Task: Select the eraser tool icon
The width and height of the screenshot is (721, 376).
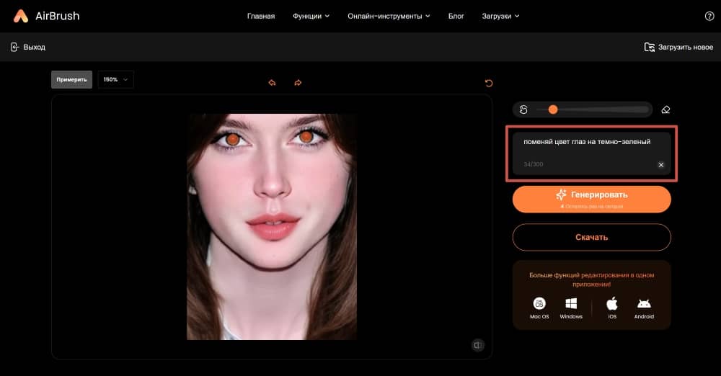Action: point(665,109)
